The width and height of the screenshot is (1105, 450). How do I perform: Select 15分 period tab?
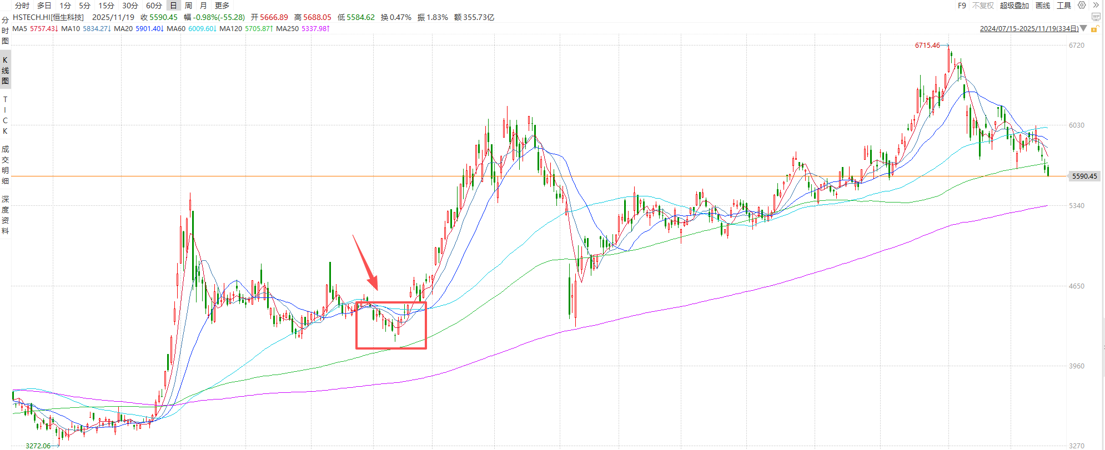coord(106,6)
